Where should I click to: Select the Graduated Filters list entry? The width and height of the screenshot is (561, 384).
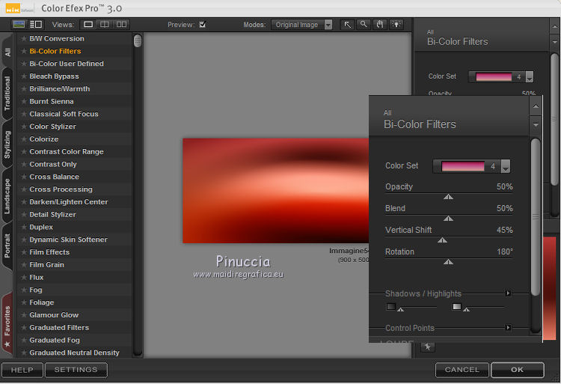tap(75, 327)
